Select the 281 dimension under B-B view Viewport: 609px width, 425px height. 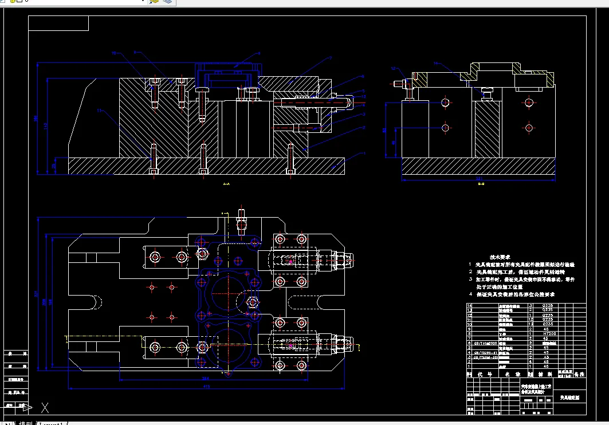480,179
